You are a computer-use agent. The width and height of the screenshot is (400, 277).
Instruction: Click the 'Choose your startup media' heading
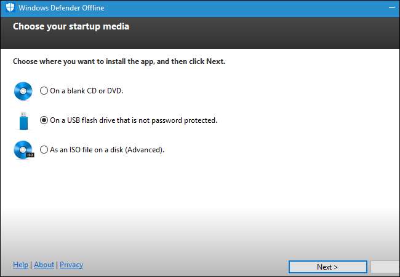[71, 26]
